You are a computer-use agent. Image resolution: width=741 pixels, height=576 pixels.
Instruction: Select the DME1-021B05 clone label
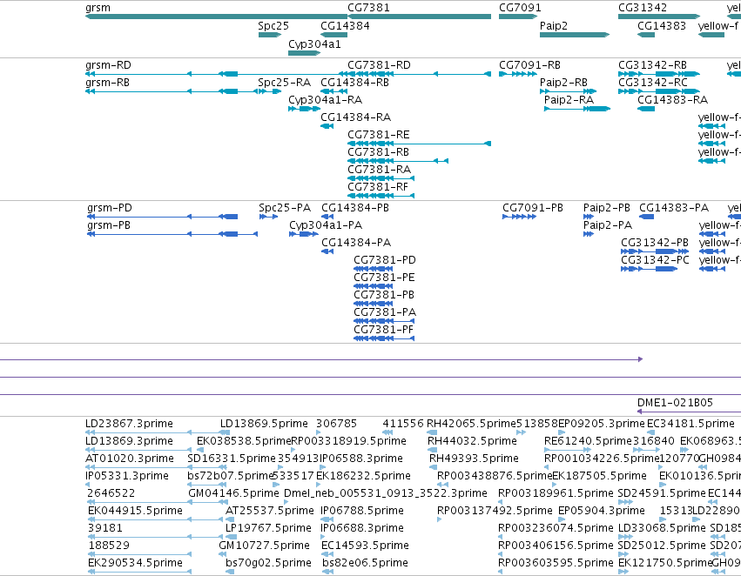pos(675,403)
